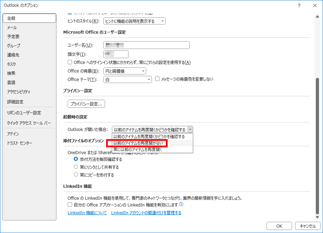Choose 以前のアイテムを再度開かない option
The height and width of the screenshot is (233, 323).
pos(152,143)
